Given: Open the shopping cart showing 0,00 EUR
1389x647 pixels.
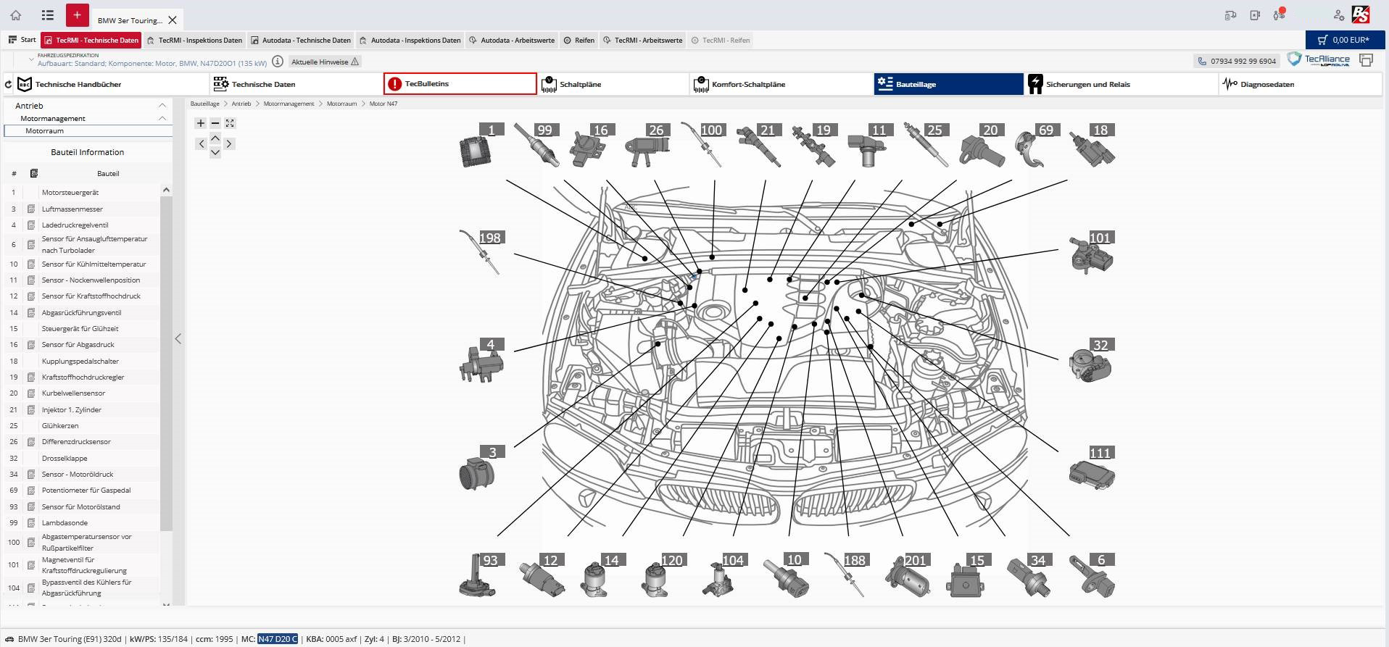Looking at the screenshot, I should [1344, 40].
